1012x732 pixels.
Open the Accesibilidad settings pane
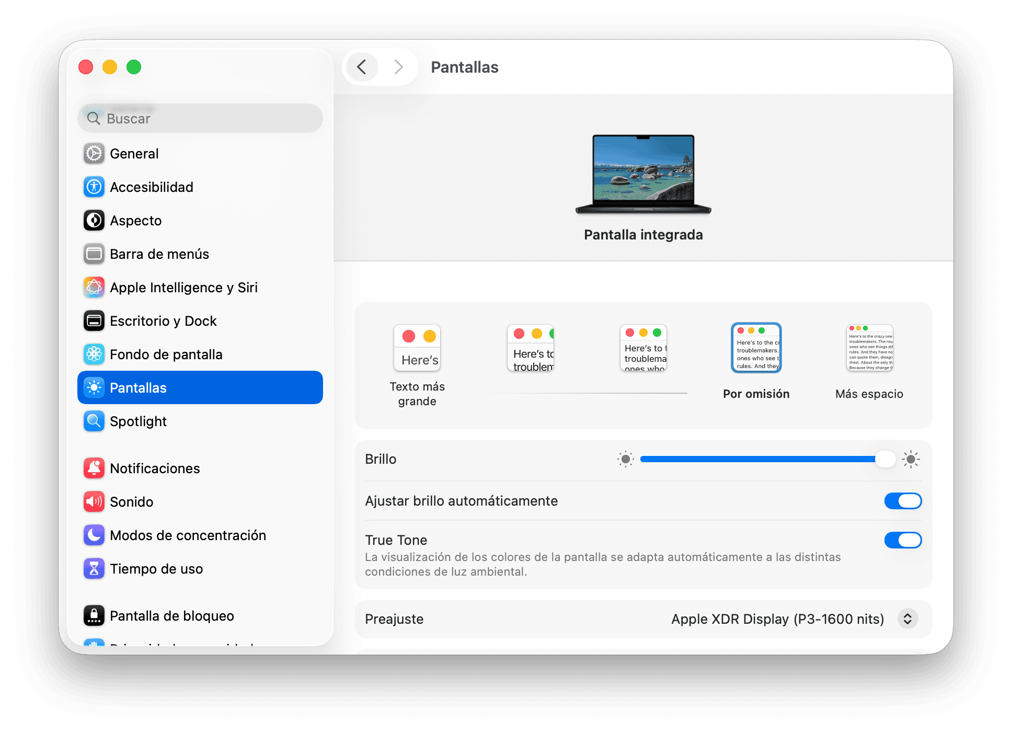tap(152, 187)
